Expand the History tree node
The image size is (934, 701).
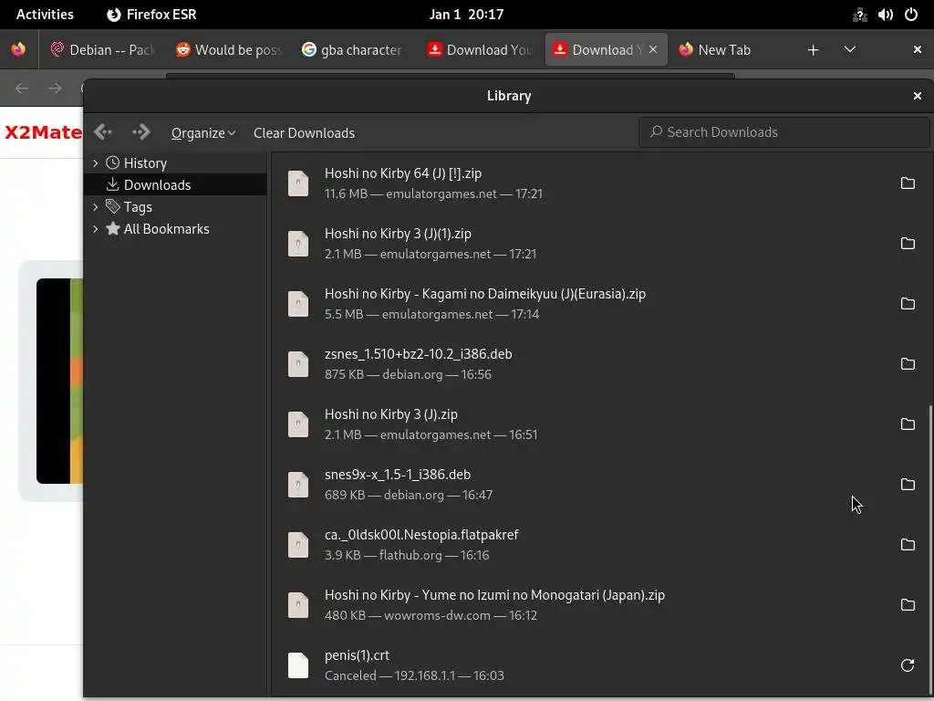(95, 162)
